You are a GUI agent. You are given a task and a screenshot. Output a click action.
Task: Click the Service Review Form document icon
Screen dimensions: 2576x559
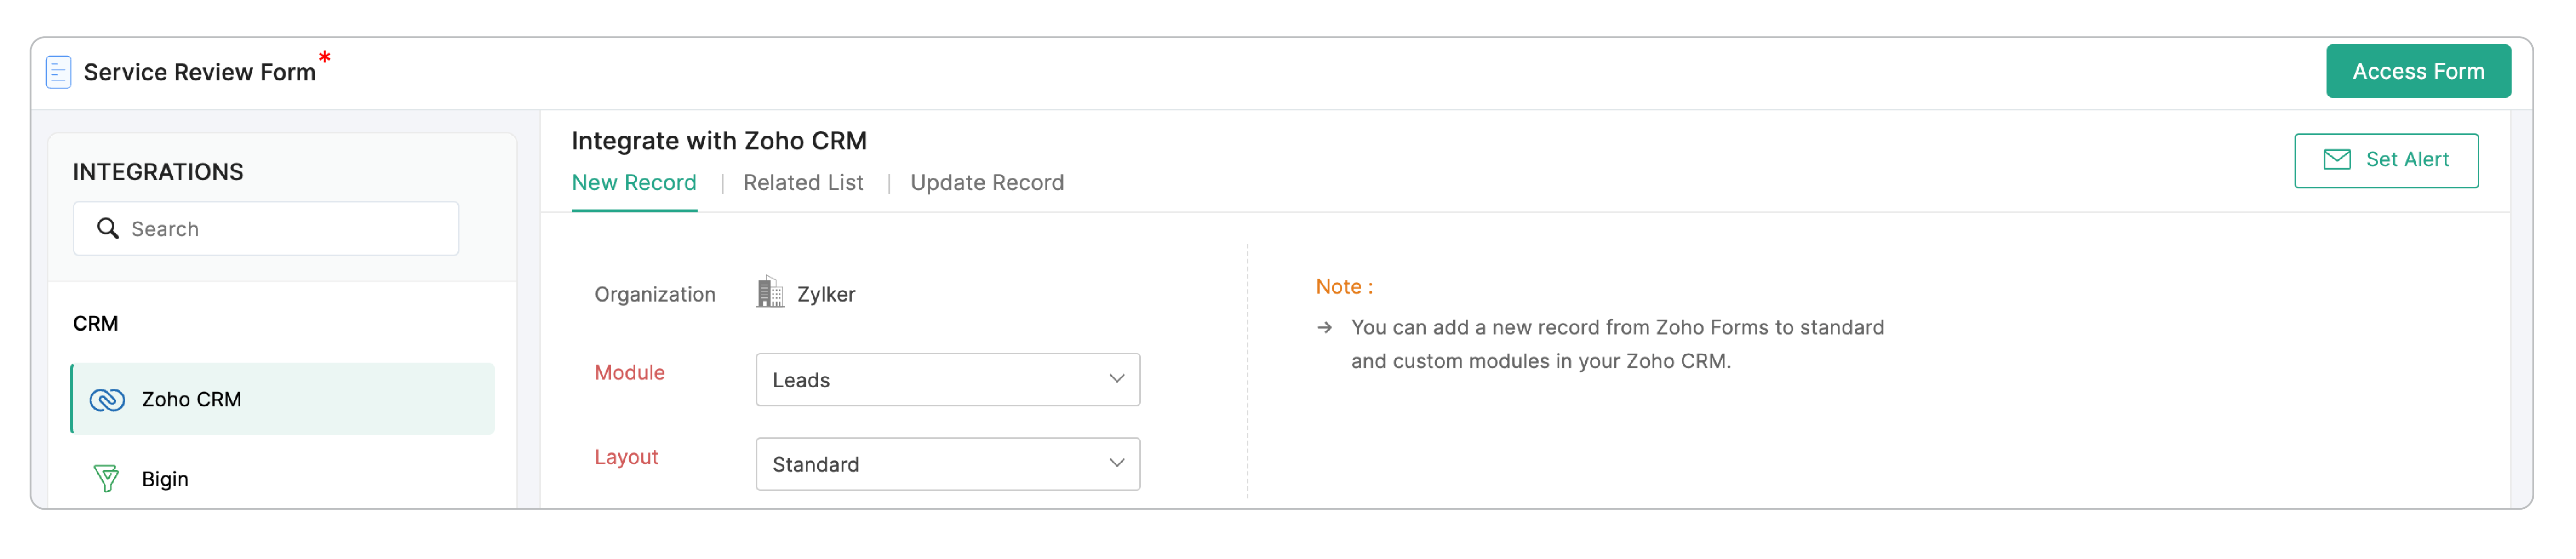[x=59, y=71]
